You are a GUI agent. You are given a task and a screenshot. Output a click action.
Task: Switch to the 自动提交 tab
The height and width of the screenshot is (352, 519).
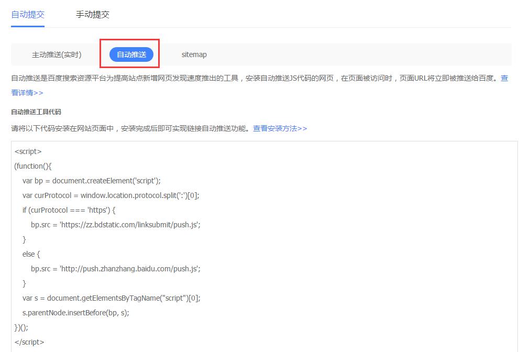pyautogui.click(x=28, y=15)
